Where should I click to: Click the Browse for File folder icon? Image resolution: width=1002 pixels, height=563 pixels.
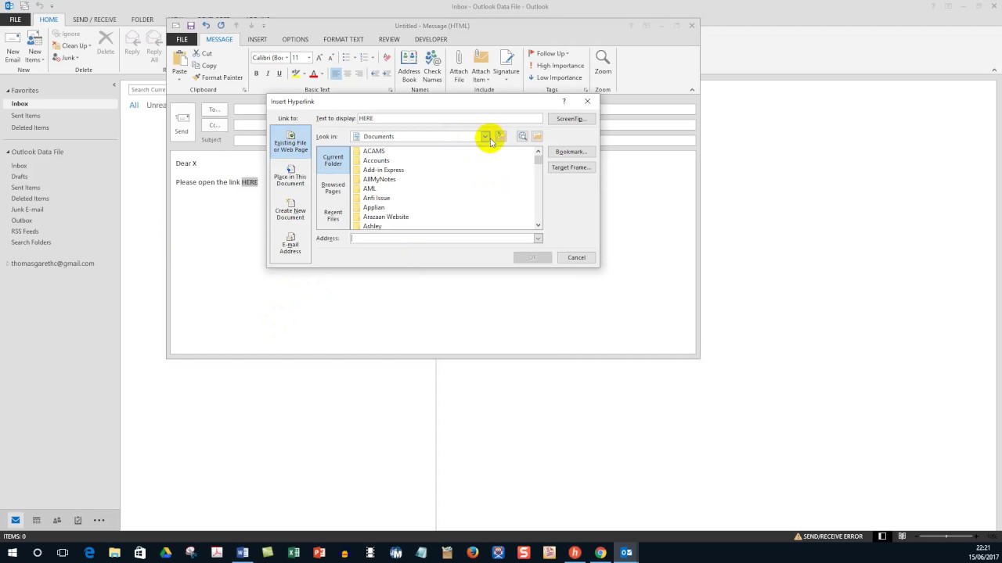pyautogui.click(x=537, y=137)
